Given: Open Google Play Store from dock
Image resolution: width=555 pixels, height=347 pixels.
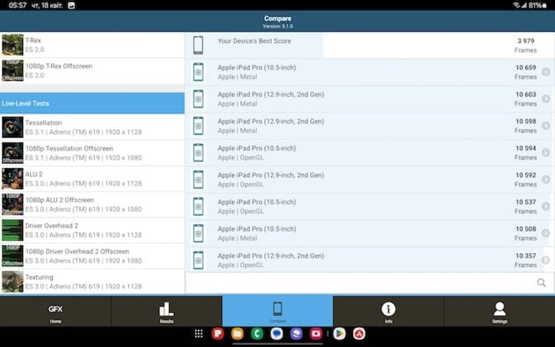Looking at the screenshot, I should pos(339,334).
